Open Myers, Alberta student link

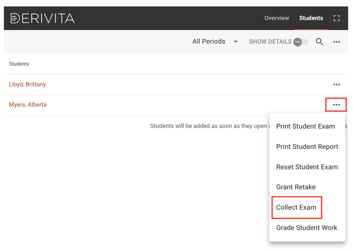click(x=28, y=105)
